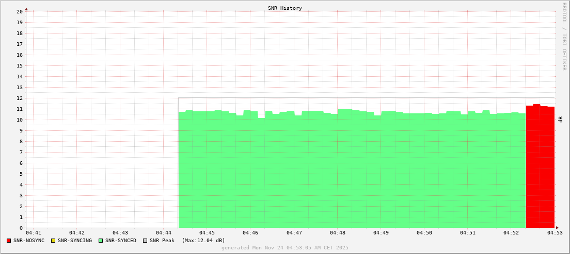The image size is (570, 254).
Task: Click the yellow SNR-SYNCING legend swatch
Action: click(53, 241)
